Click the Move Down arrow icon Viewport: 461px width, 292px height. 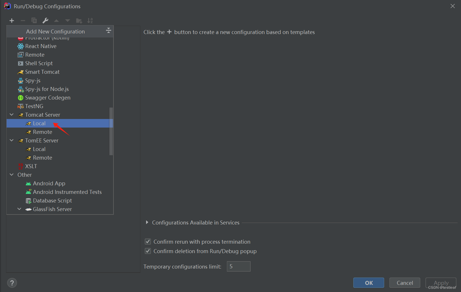click(x=68, y=21)
